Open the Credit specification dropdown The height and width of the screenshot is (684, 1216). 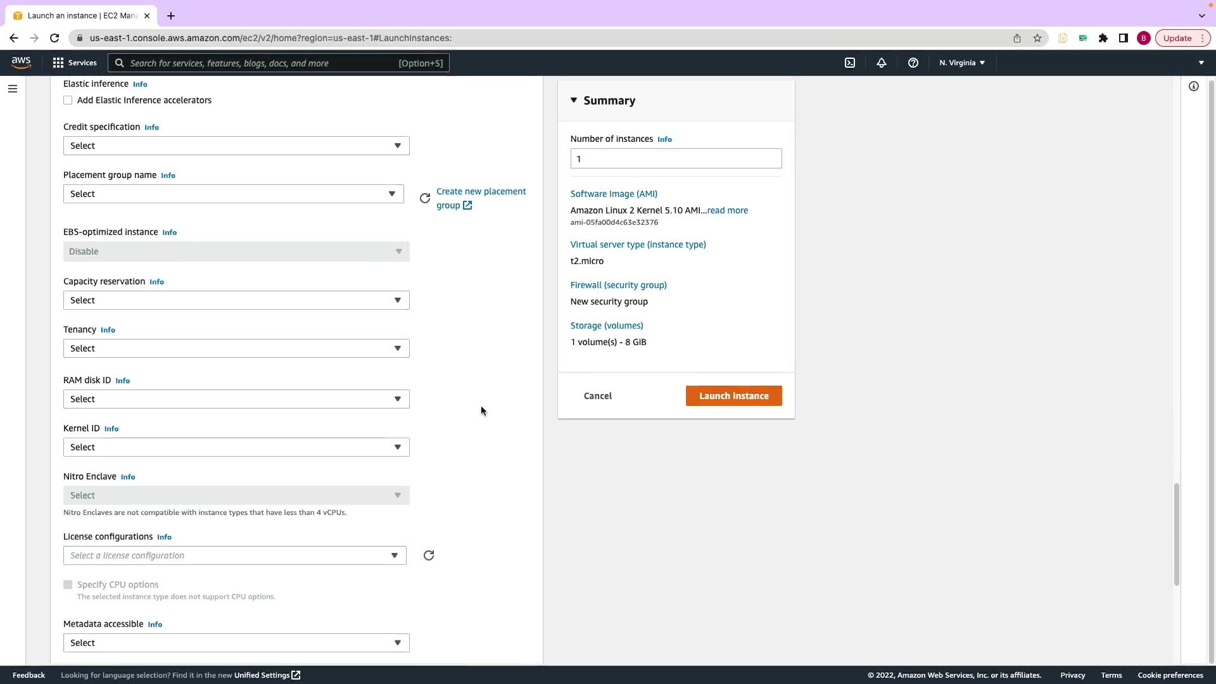coord(236,146)
